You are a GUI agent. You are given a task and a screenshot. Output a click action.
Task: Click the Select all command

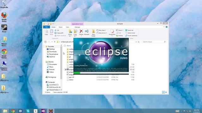[x=129, y=30]
